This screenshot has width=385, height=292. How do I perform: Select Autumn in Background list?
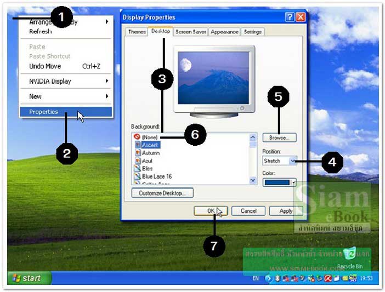(x=151, y=153)
